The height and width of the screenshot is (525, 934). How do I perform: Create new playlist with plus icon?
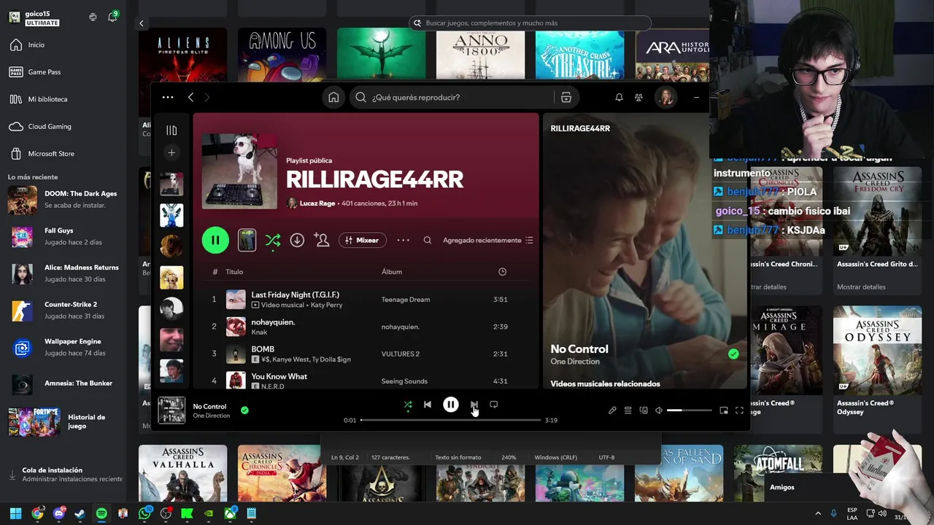[x=171, y=152]
